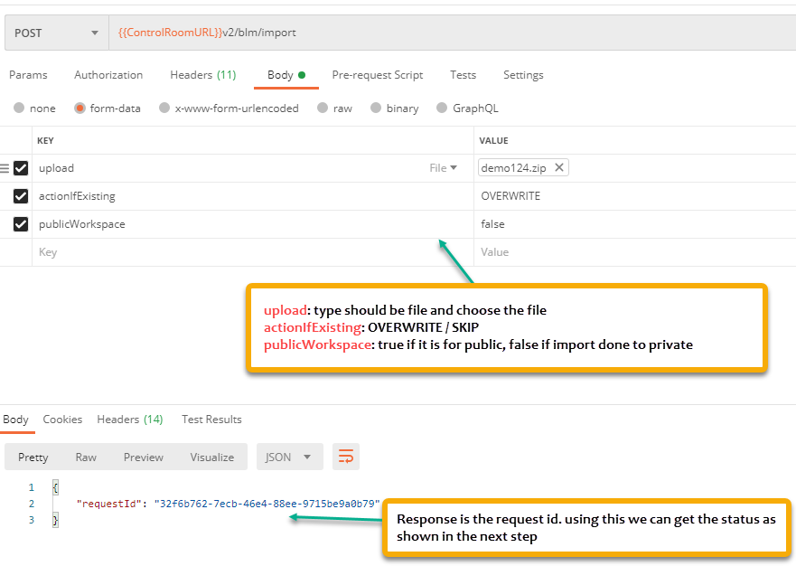Click the drag handle of the upload row

pos(5,168)
